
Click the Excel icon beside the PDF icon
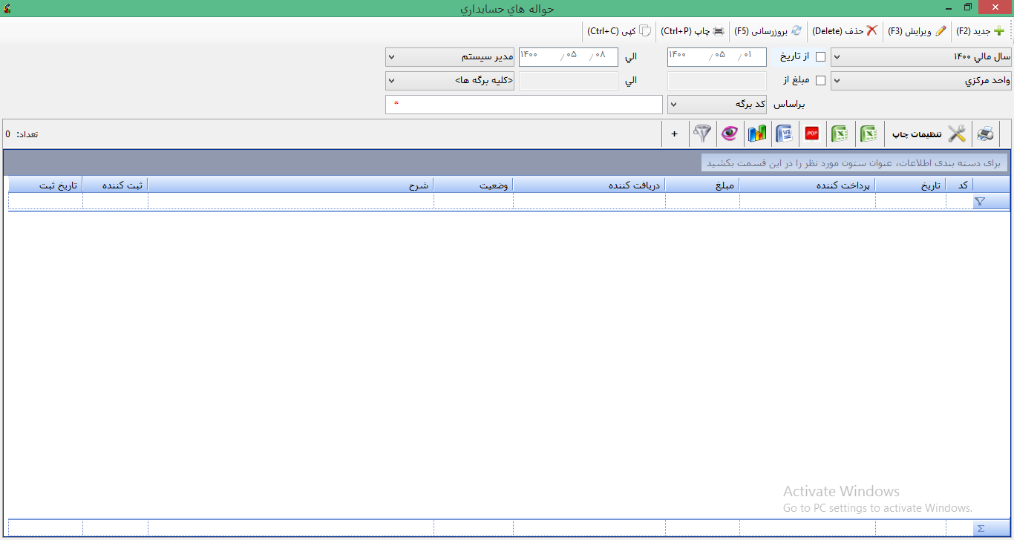pyautogui.click(x=840, y=134)
